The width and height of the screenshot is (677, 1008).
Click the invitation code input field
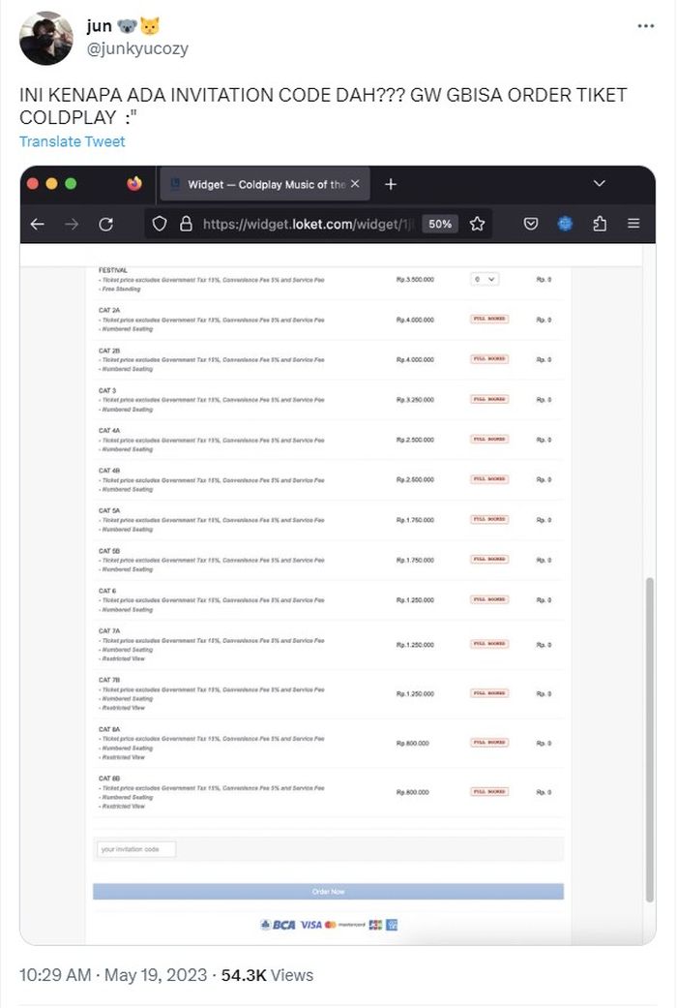click(136, 849)
